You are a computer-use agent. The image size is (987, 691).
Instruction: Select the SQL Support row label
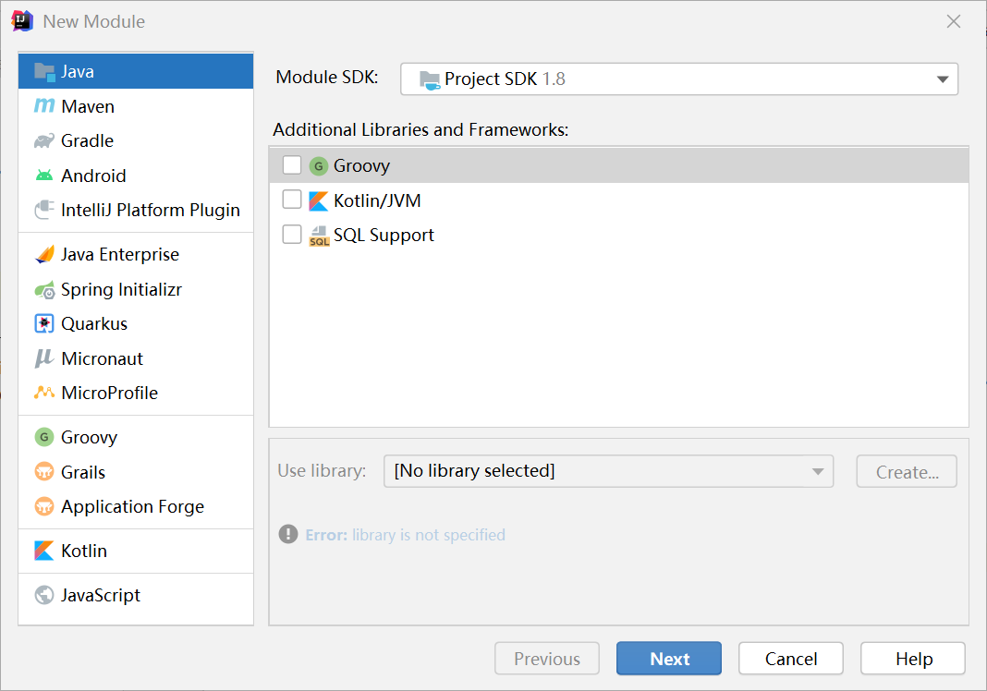pyautogui.click(x=384, y=236)
